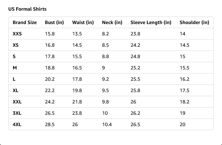Click the Sleeve Length (in) header
222x145 pixels.
pos(151,23)
